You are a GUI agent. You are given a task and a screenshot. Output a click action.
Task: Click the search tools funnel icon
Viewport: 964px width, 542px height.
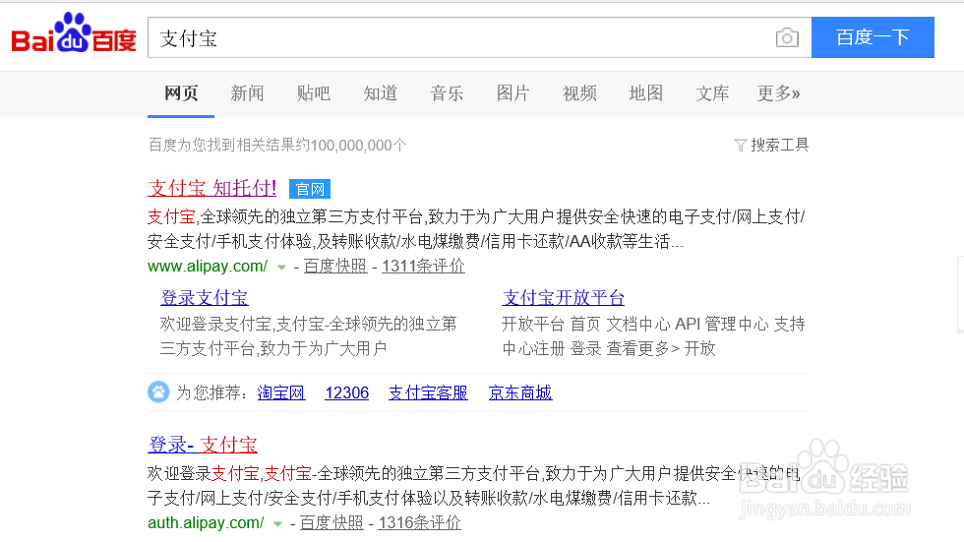click(x=740, y=145)
